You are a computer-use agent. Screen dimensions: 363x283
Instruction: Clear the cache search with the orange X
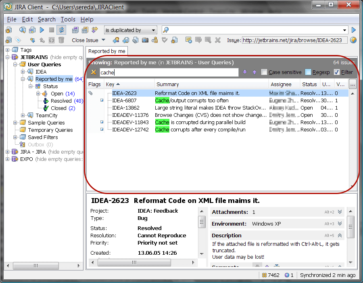[x=94, y=72]
